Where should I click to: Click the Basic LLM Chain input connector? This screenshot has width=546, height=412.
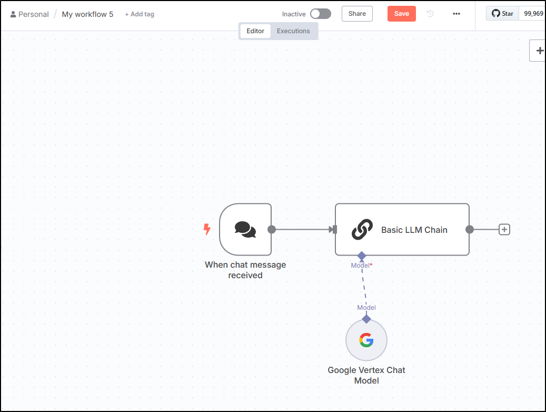(x=334, y=229)
